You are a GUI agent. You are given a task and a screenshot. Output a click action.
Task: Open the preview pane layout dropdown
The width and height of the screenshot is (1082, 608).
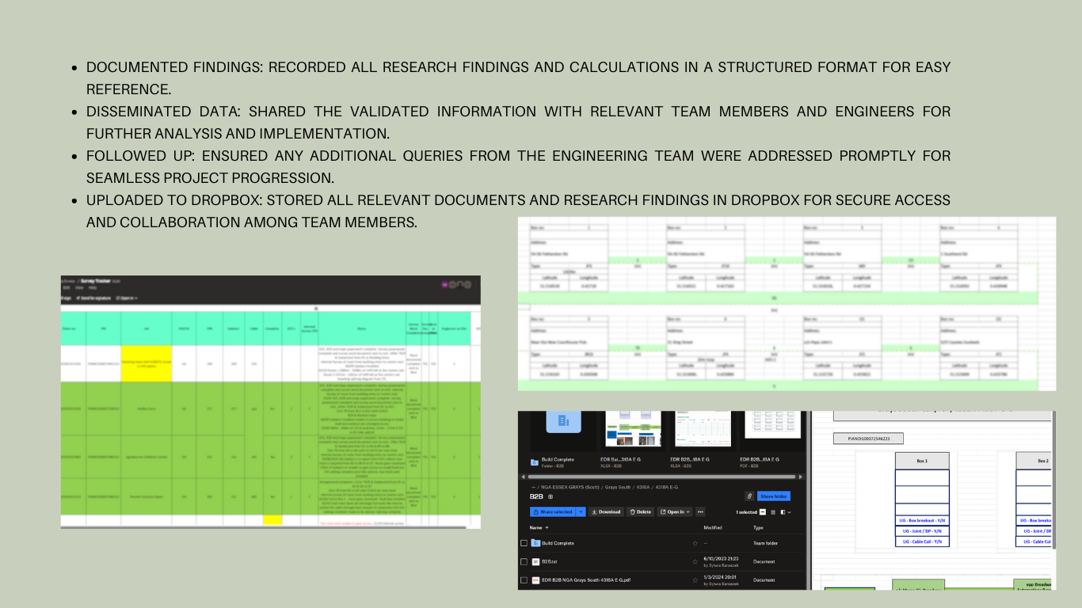(786, 512)
